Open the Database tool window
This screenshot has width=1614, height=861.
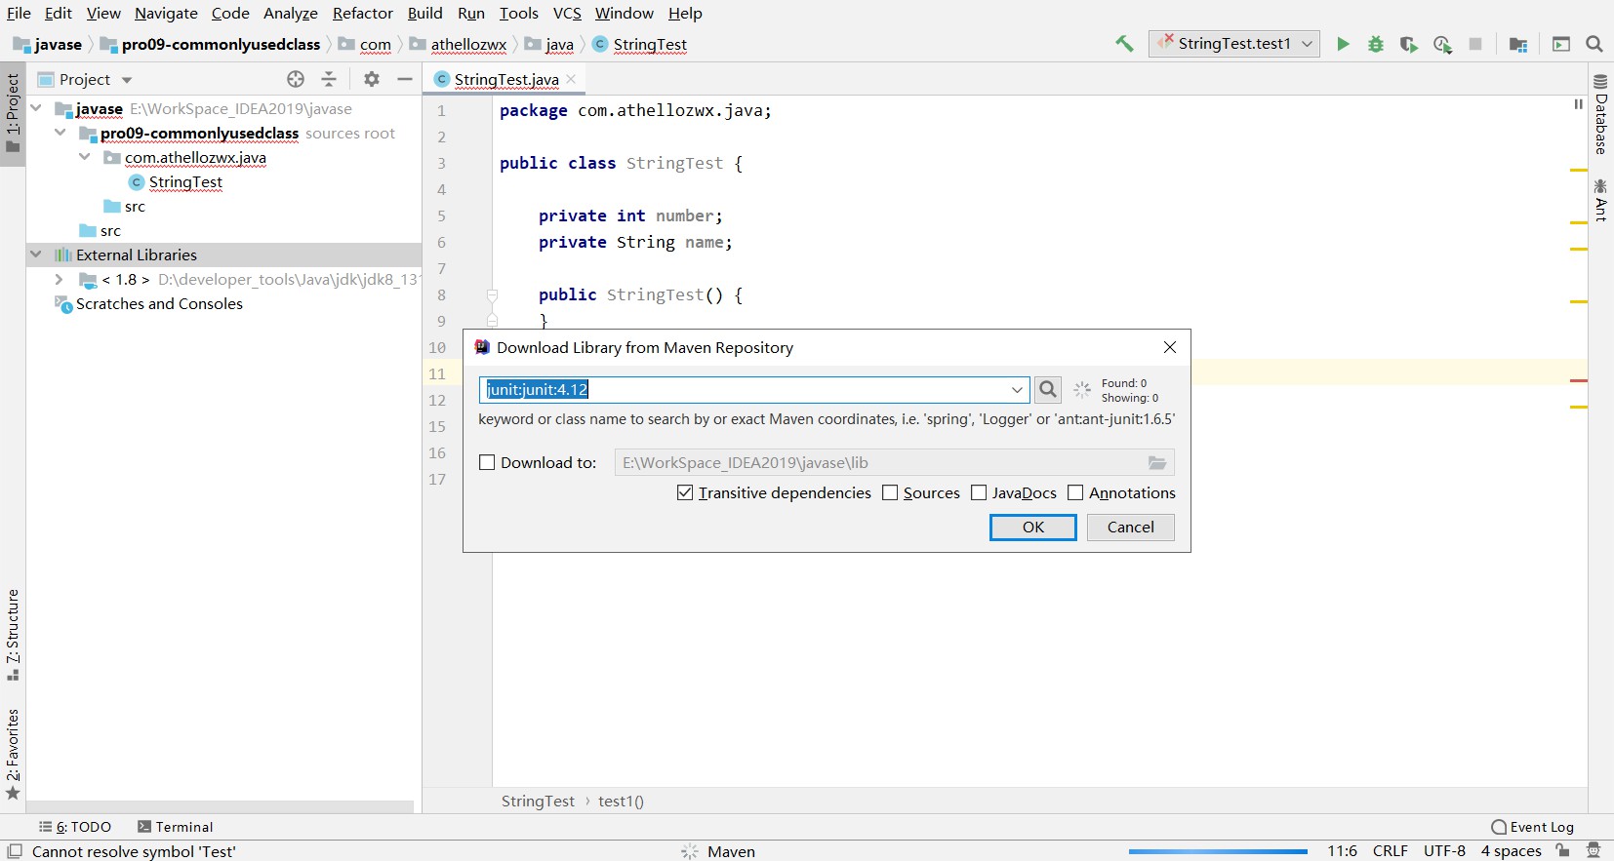[x=1601, y=113]
